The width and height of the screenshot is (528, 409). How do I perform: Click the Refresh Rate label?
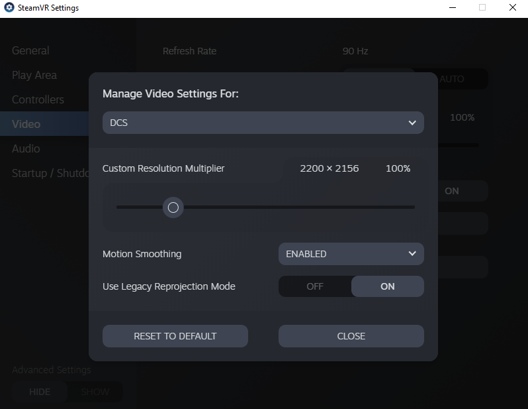click(190, 51)
